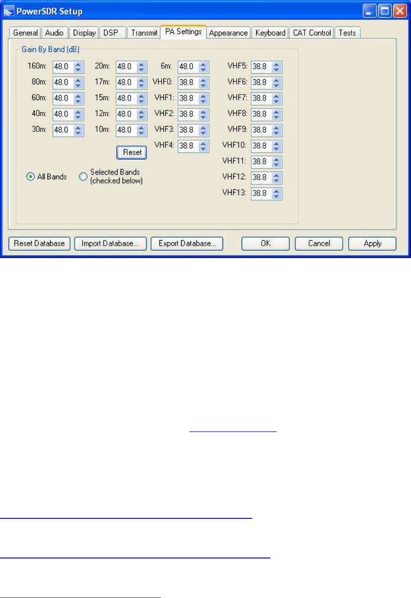Select the PA Settings tab
411x598 pixels.
(x=183, y=32)
